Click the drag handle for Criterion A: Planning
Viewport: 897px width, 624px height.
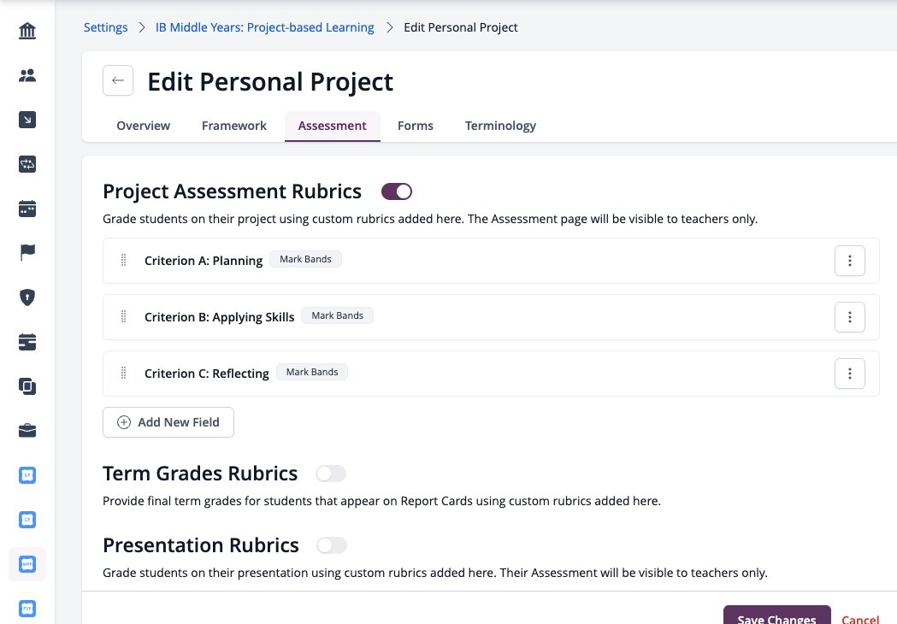click(x=123, y=260)
